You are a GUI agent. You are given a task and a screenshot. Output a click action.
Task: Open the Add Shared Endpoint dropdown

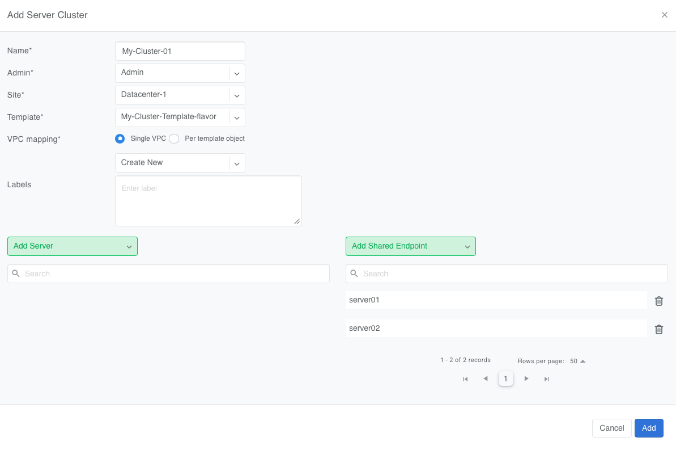411,246
